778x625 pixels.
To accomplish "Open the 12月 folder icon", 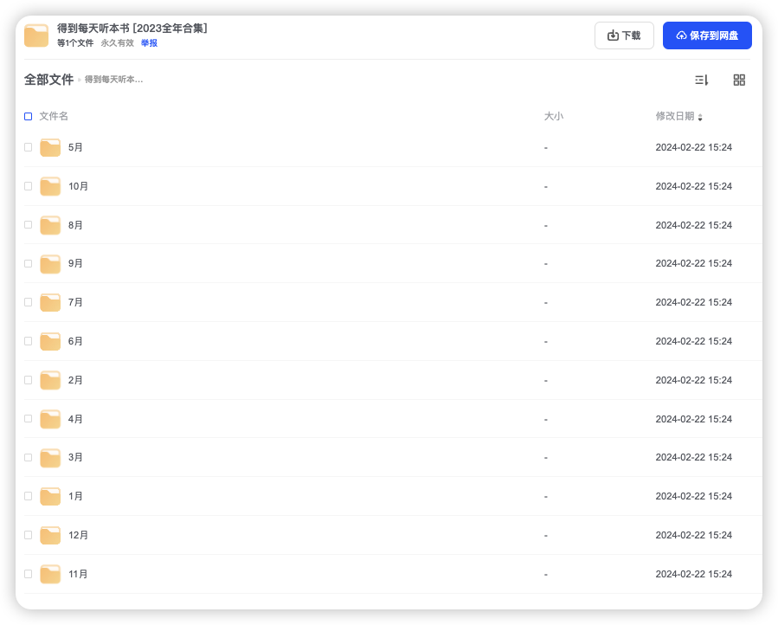I will [x=50, y=535].
